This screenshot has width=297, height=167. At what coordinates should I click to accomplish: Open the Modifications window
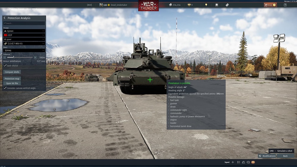tap(267, 156)
